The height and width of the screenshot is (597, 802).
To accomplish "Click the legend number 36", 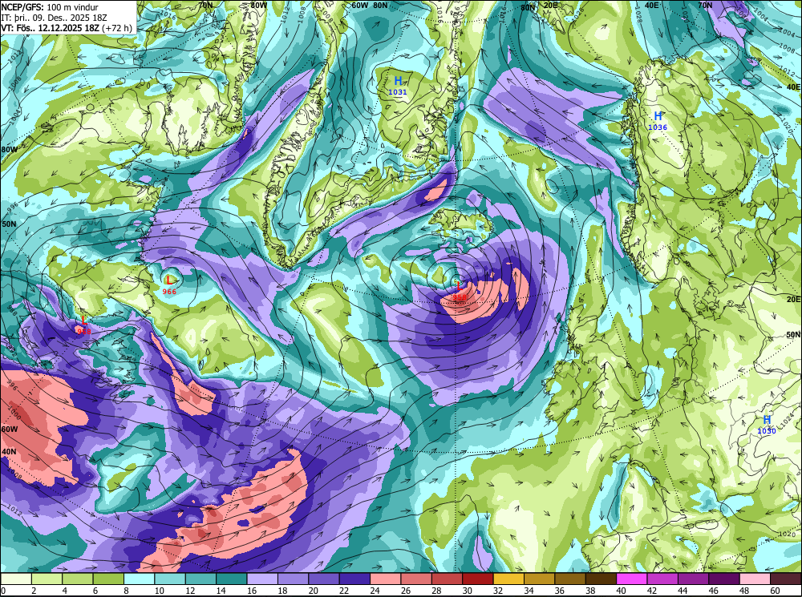I will [x=560, y=591].
